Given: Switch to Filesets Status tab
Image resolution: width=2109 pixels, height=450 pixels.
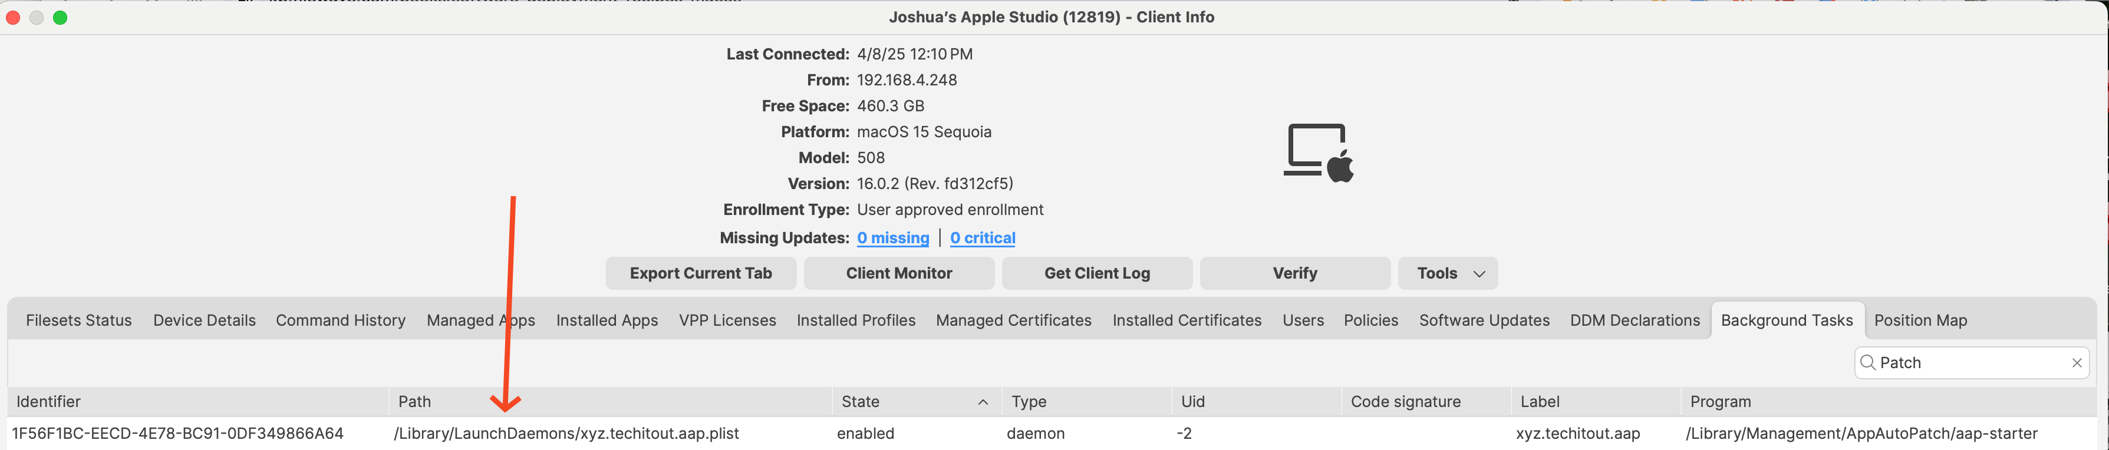Looking at the screenshot, I should [x=78, y=321].
